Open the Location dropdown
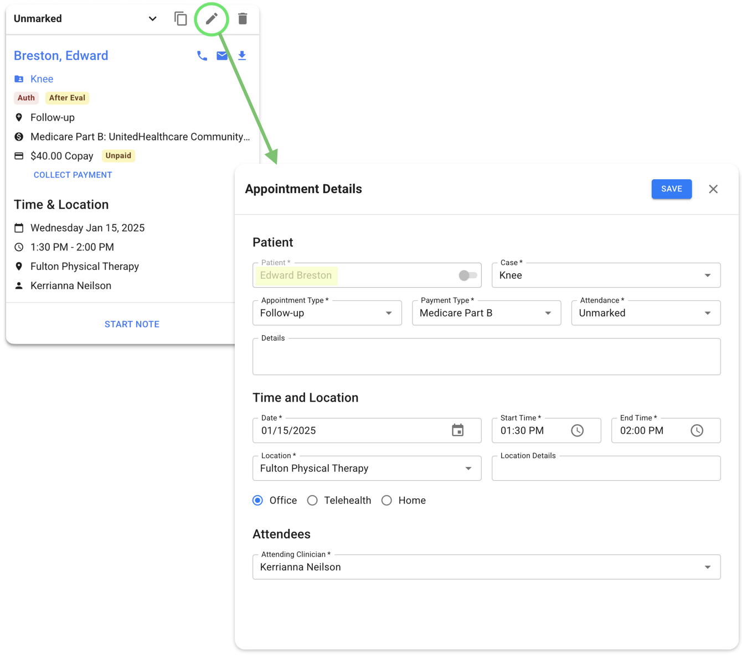 (367, 468)
